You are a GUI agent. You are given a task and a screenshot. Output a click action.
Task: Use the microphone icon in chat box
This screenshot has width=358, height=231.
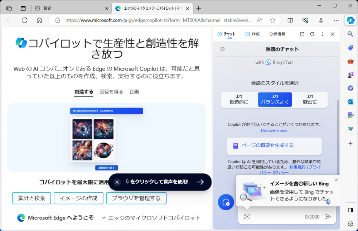tap(328, 202)
